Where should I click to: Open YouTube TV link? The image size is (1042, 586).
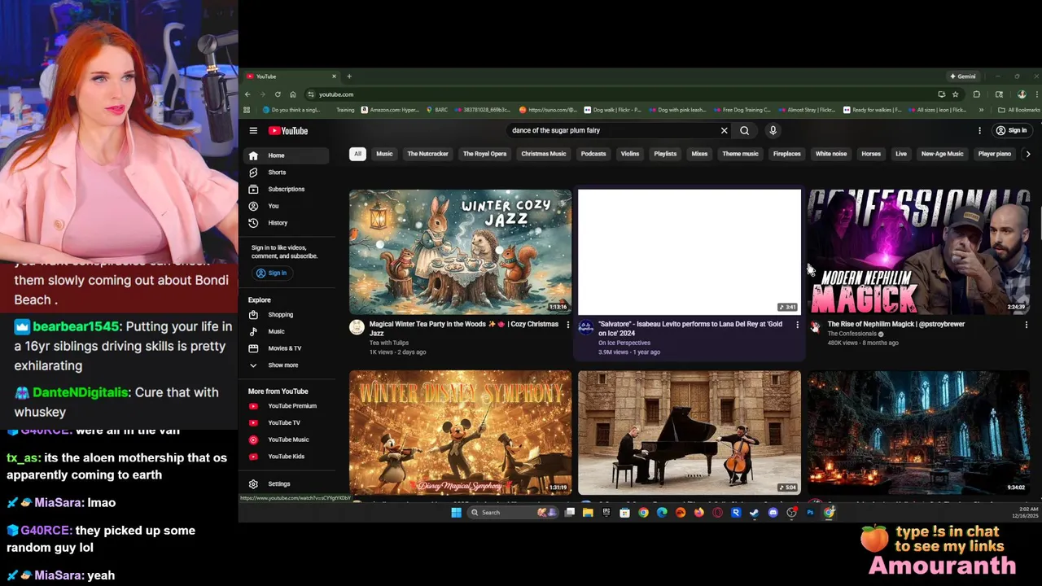coord(285,422)
